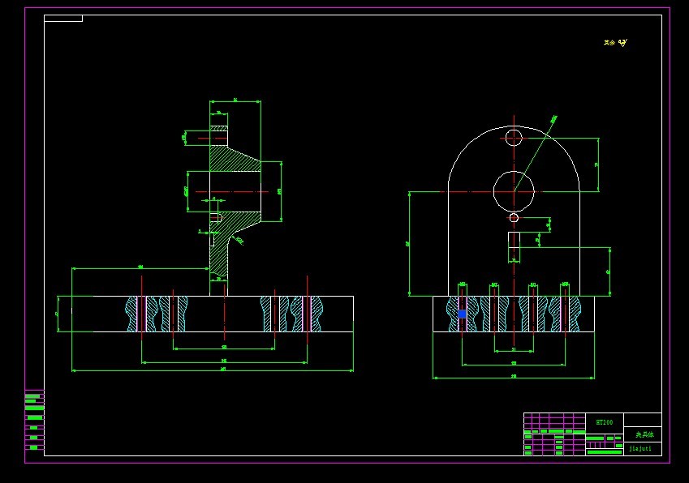Select the large center circle in the right view
This screenshot has width=689, height=483.
click(x=514, y=192)
